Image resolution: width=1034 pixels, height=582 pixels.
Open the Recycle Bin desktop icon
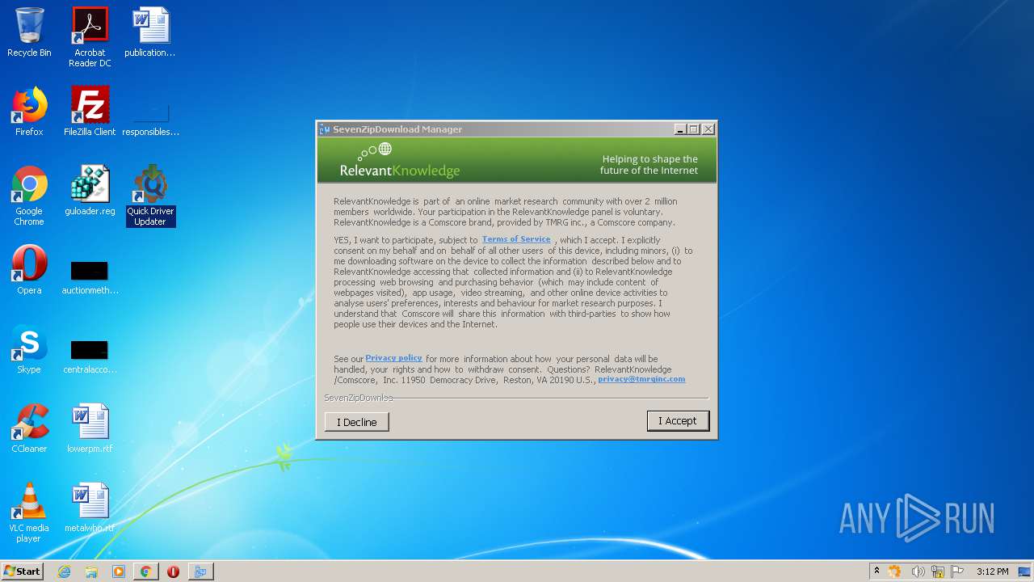[29, 33]
